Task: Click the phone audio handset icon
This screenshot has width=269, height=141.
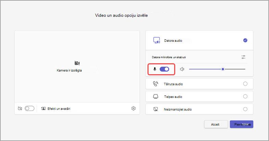Action: [156, 84]
